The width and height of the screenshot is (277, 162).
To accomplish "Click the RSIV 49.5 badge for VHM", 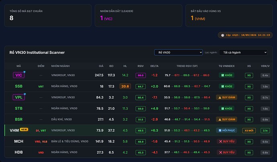I will tap(141, 131).
